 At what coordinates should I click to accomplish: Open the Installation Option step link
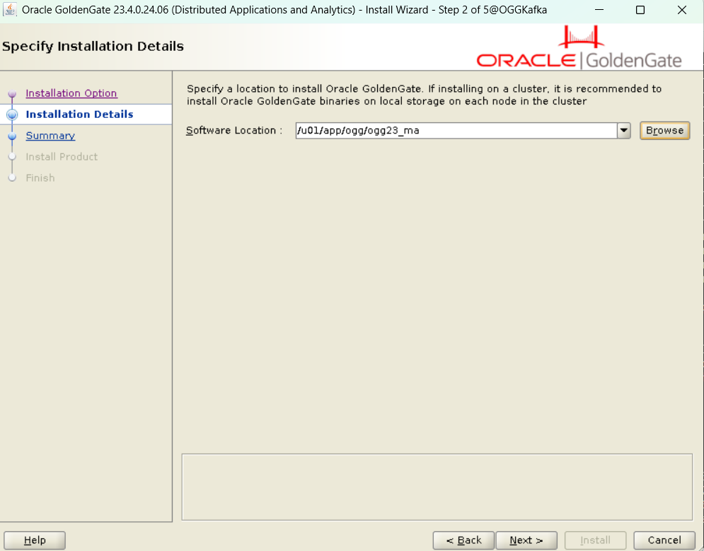click(x=71, y=93)
